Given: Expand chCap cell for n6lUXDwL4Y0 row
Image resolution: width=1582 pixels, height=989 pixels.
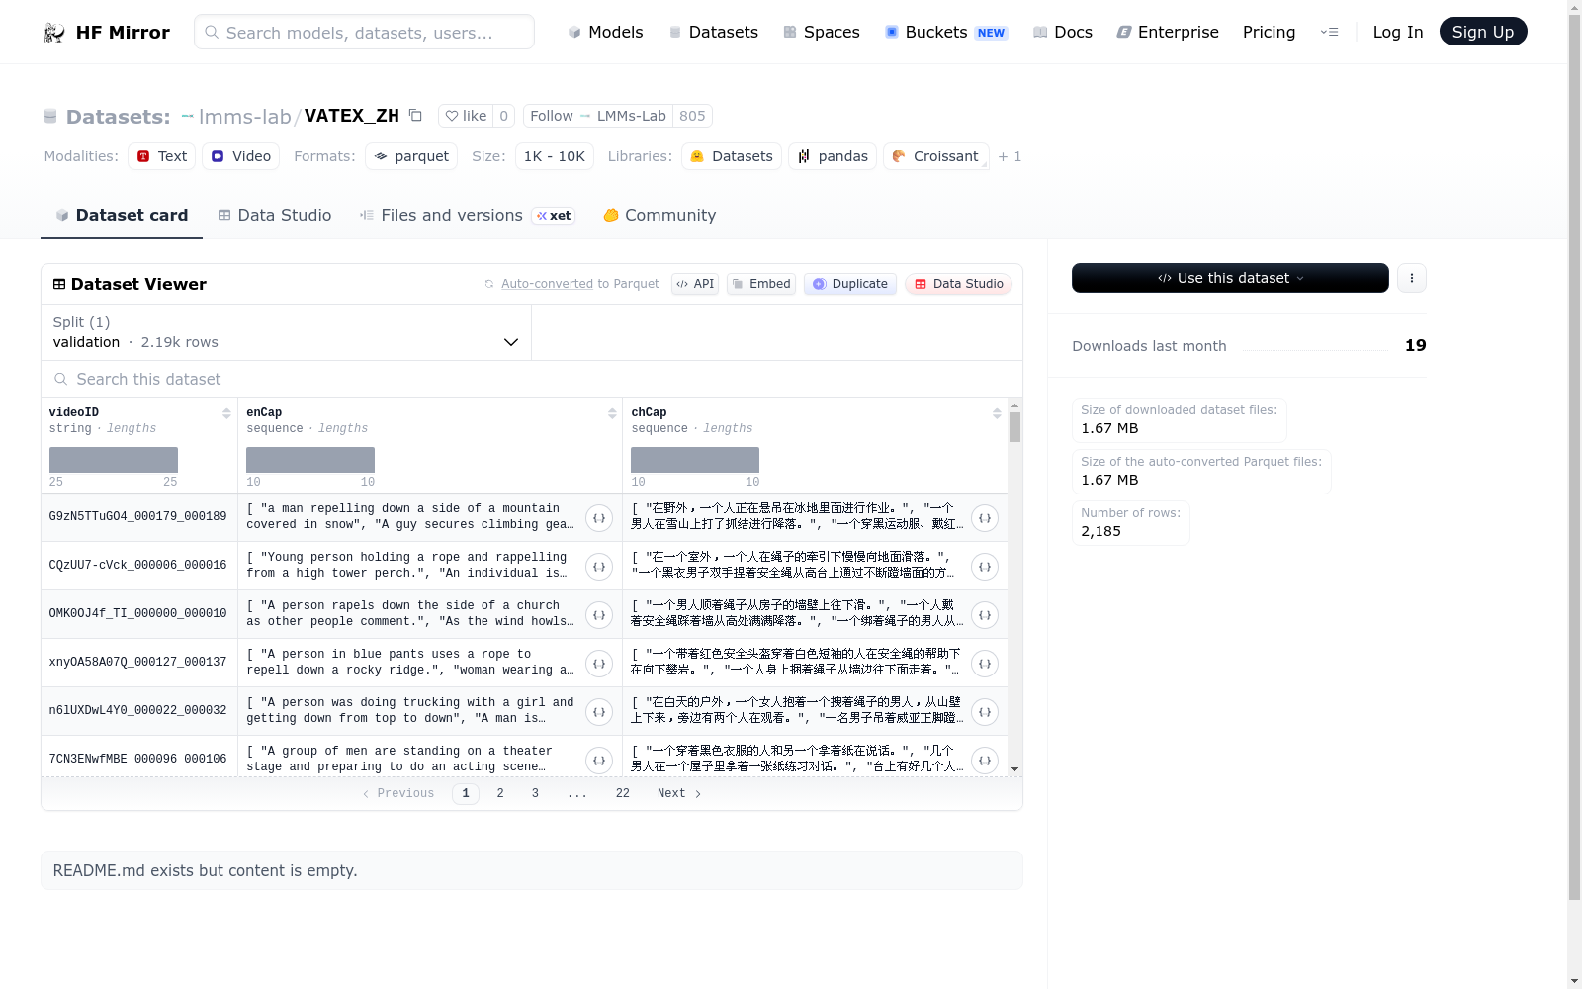Looking at the screenshot, I should pos(985,712).
